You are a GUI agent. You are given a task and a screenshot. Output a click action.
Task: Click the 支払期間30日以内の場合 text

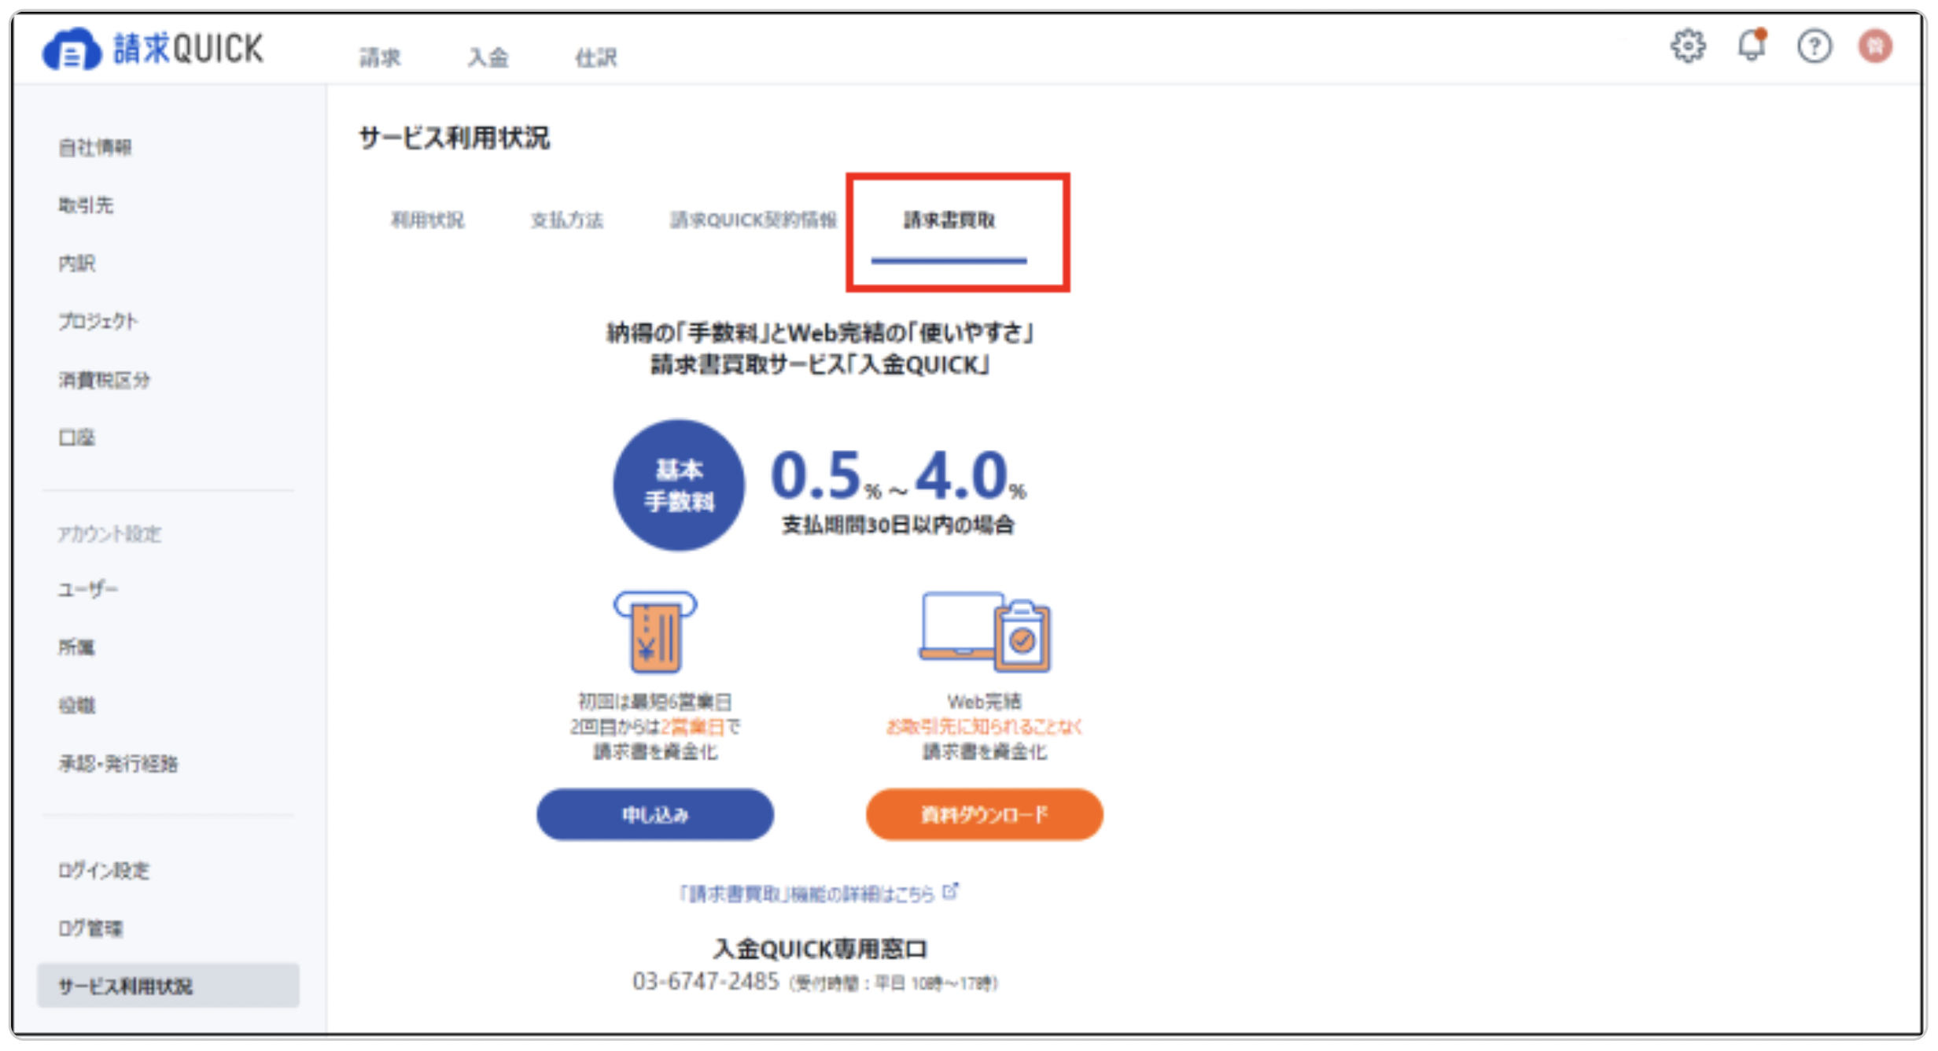pos(898,525)
